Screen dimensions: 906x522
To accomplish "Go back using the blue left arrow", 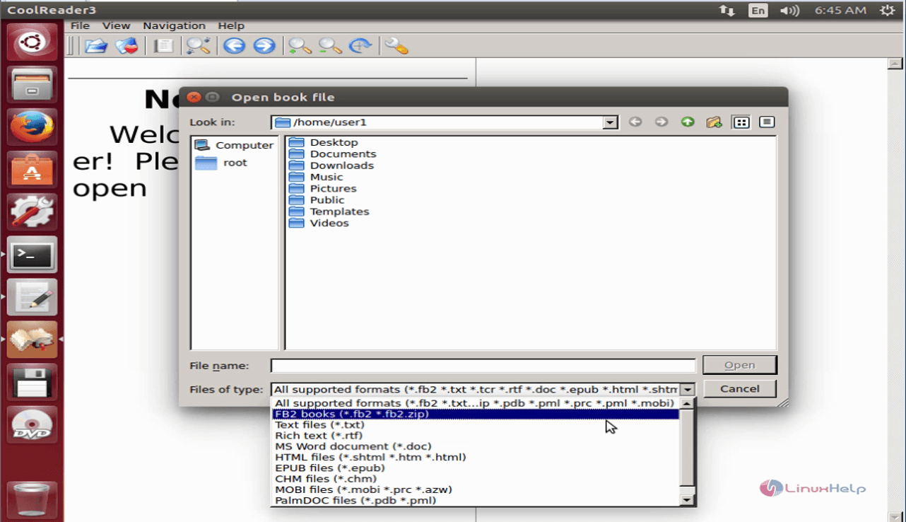I will point(234,46).
